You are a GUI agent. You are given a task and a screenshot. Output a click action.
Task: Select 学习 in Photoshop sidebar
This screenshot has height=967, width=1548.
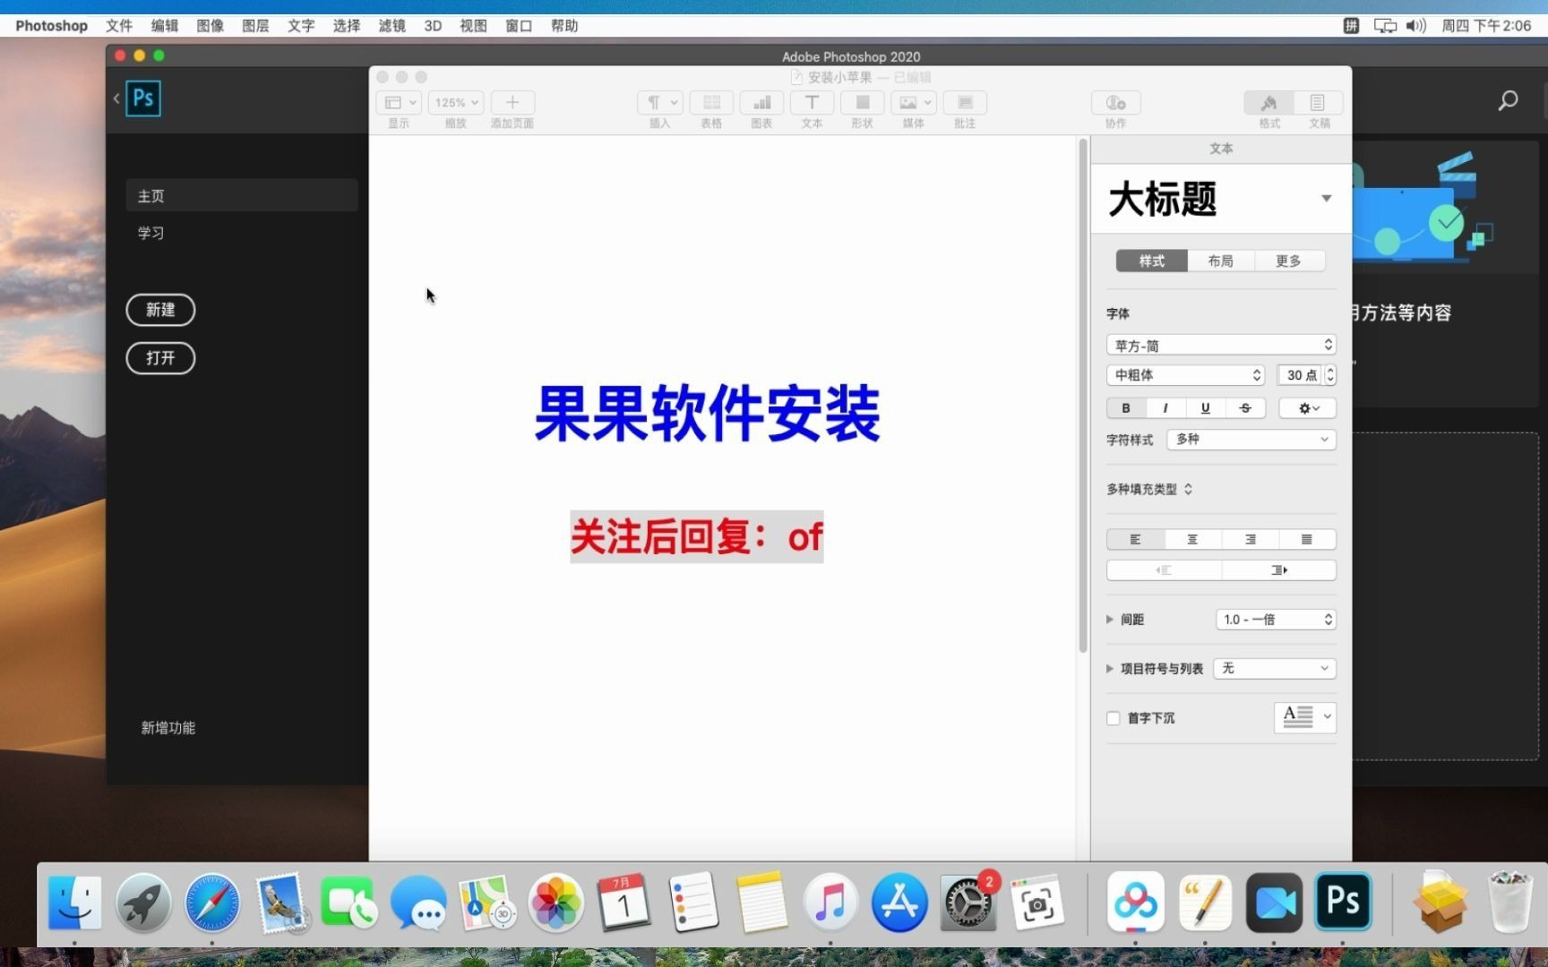click(150, 233)
